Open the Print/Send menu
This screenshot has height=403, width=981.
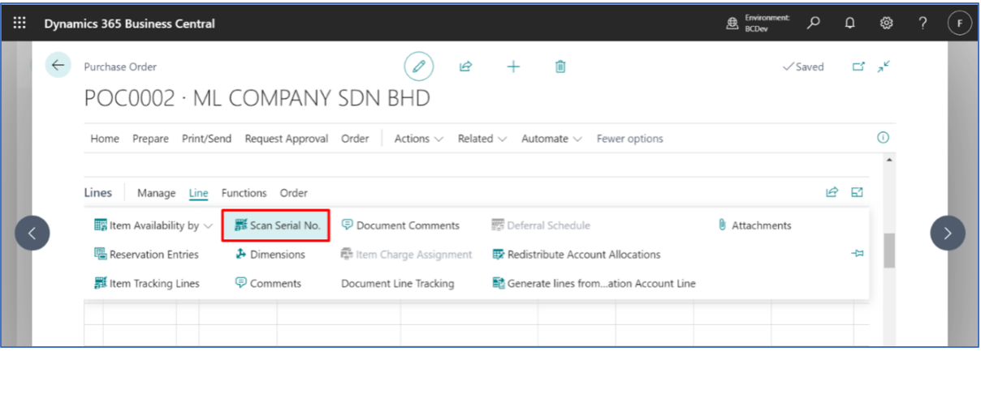(206, 139)
